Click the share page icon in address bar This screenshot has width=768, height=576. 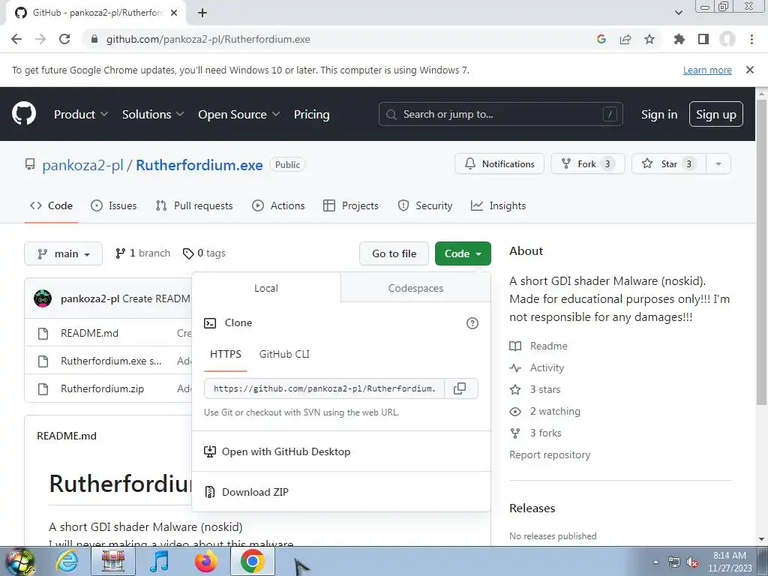click(x=625, y=39)
